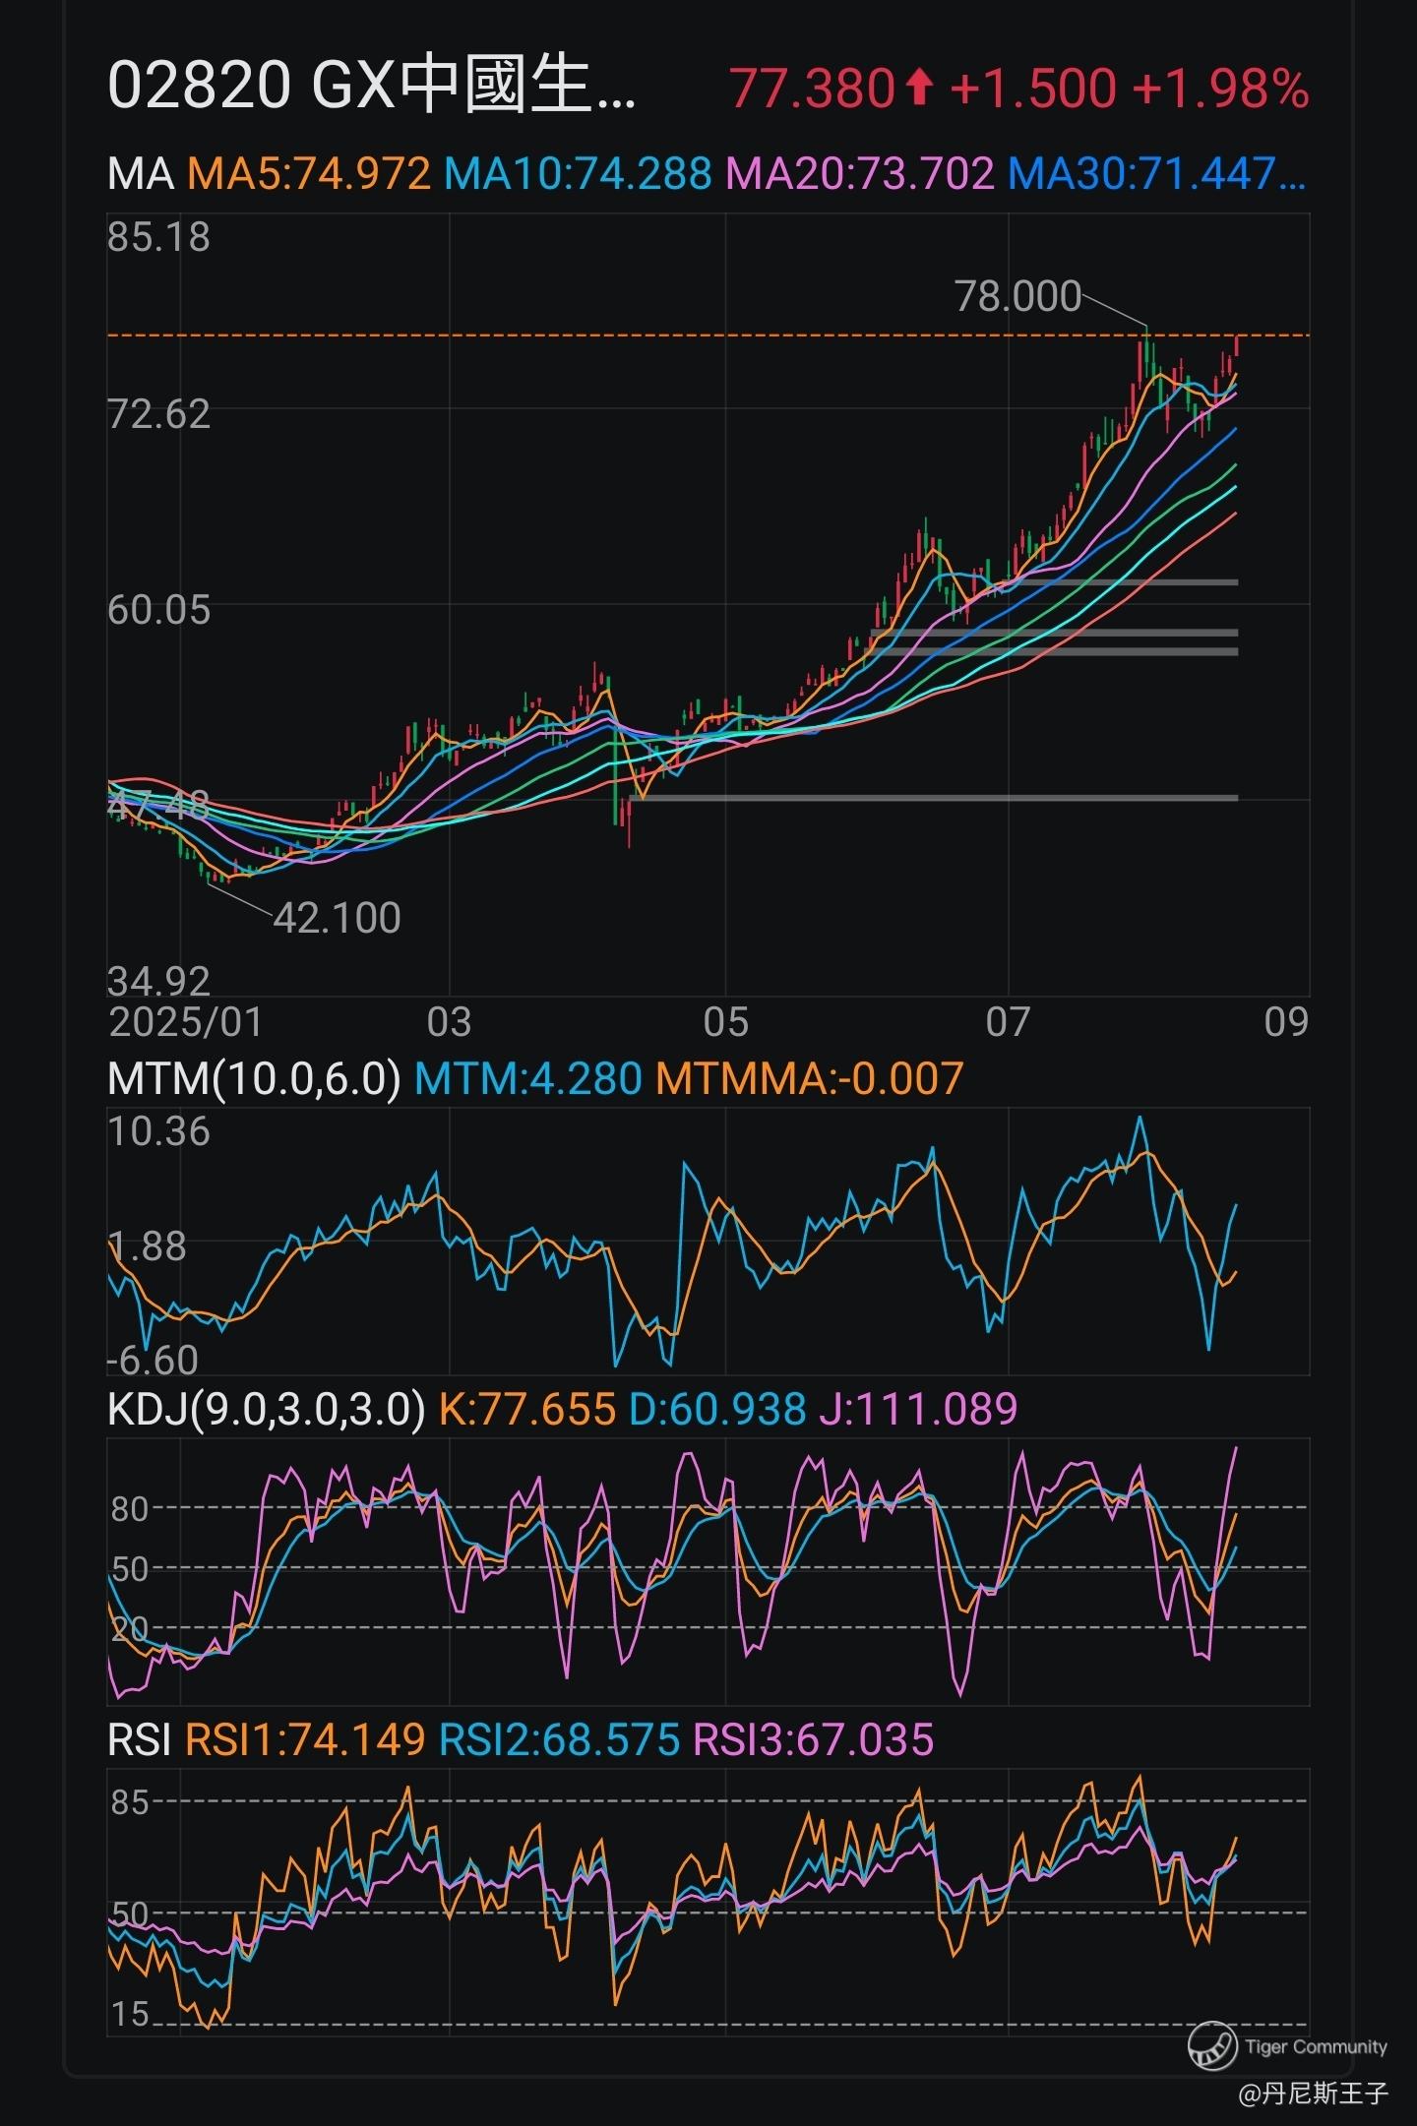Click the 1.88 MTM axis label
This screenshot has height=2126, width=1417.
click(x=147, y=1246)
